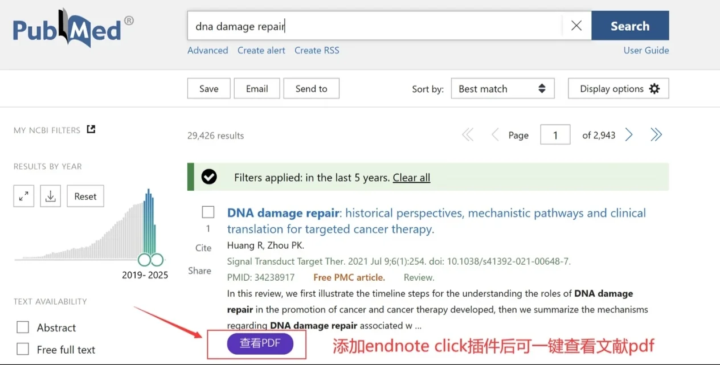Viewport: 720px width, 365px height.
Task: Clear the search box with the X icon
Action: [575, 25]
